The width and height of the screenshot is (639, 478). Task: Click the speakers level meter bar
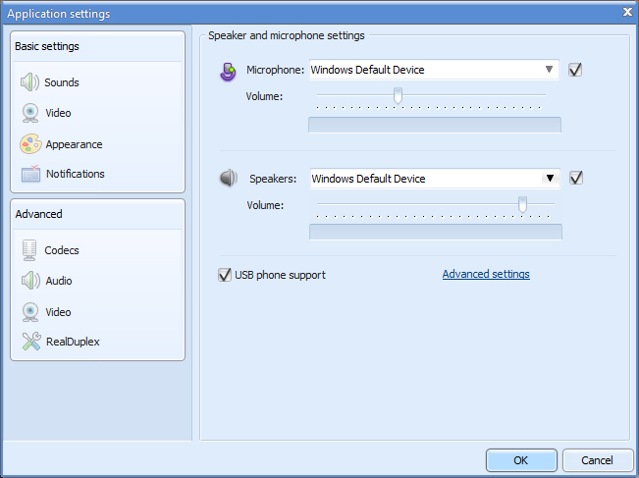pos(436,232)
